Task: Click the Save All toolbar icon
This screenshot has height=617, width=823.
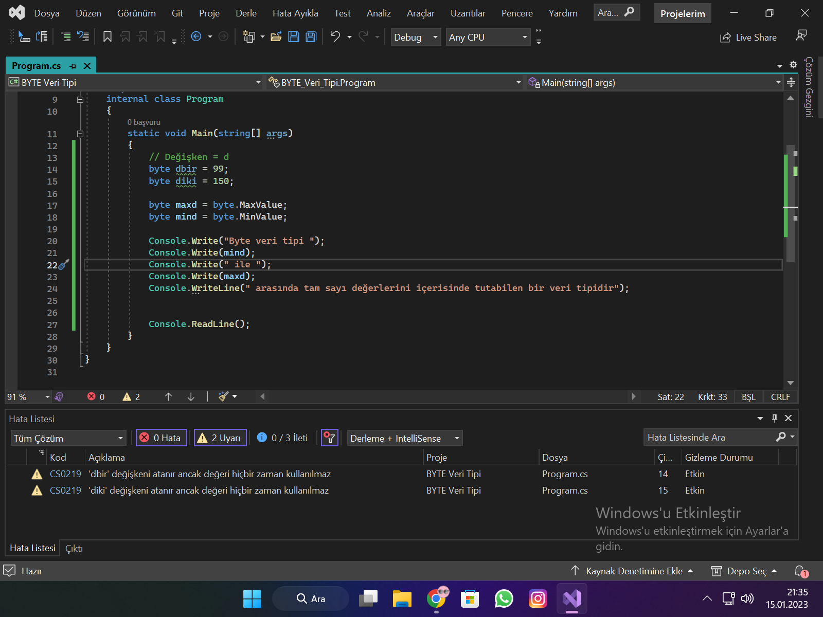Action: coord(311,37)
